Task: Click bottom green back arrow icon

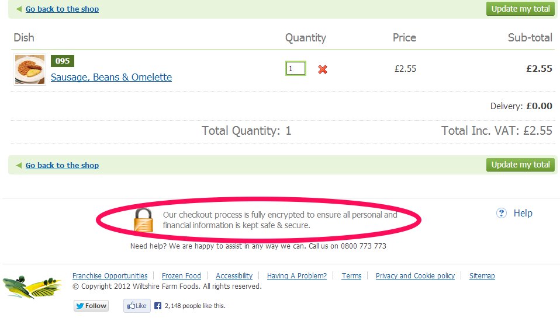Action: coord(19,165)
